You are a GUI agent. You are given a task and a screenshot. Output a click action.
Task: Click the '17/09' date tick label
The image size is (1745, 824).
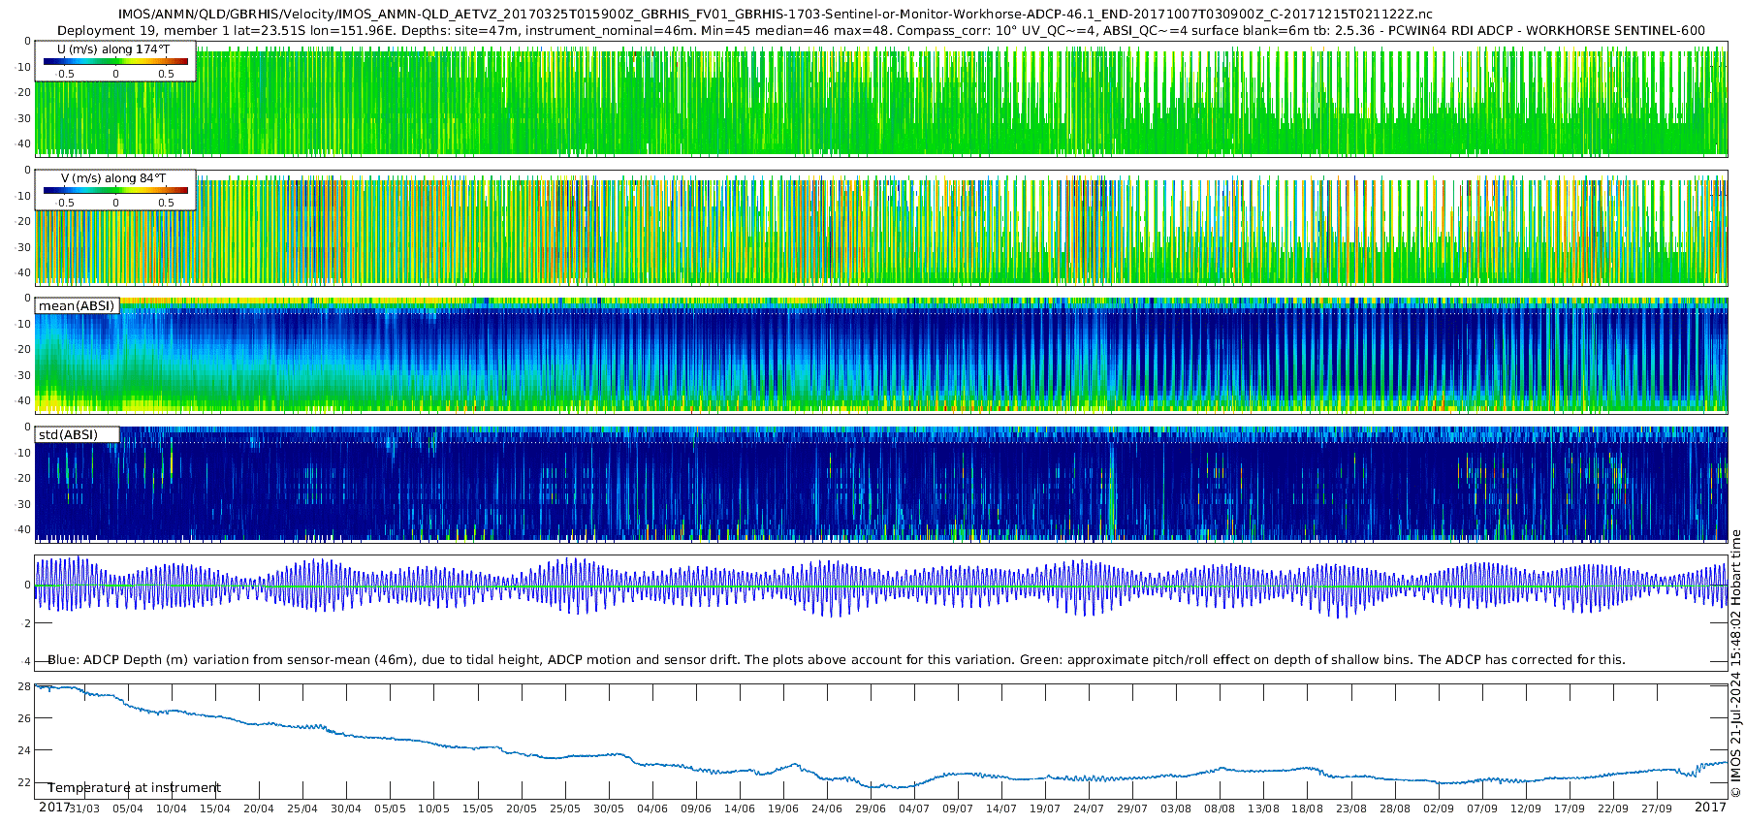coord(1570,808)
